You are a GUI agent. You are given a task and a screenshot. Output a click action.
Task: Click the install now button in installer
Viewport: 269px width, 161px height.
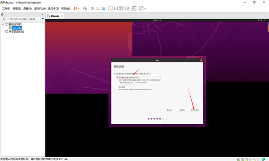[195, 110]
